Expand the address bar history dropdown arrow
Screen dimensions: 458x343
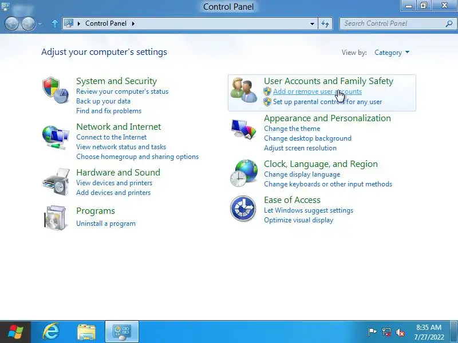pyautogui.click(x=312, y=23)
